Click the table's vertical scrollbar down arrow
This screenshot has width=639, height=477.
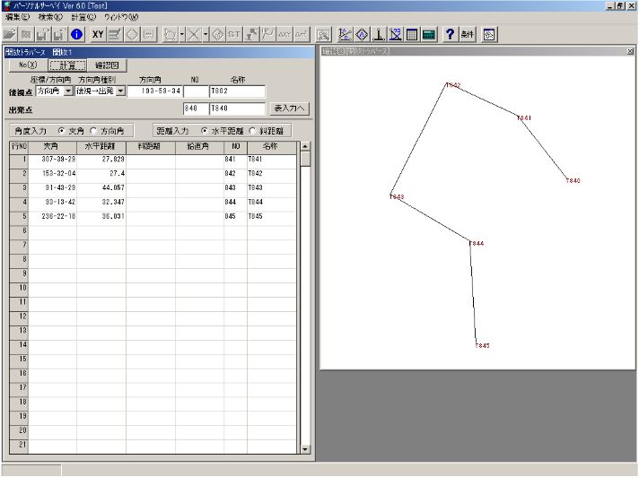[x=305, y=448]
